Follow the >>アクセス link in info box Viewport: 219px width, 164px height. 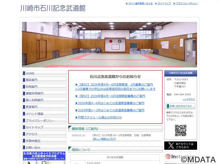click(x=189, y=99)
